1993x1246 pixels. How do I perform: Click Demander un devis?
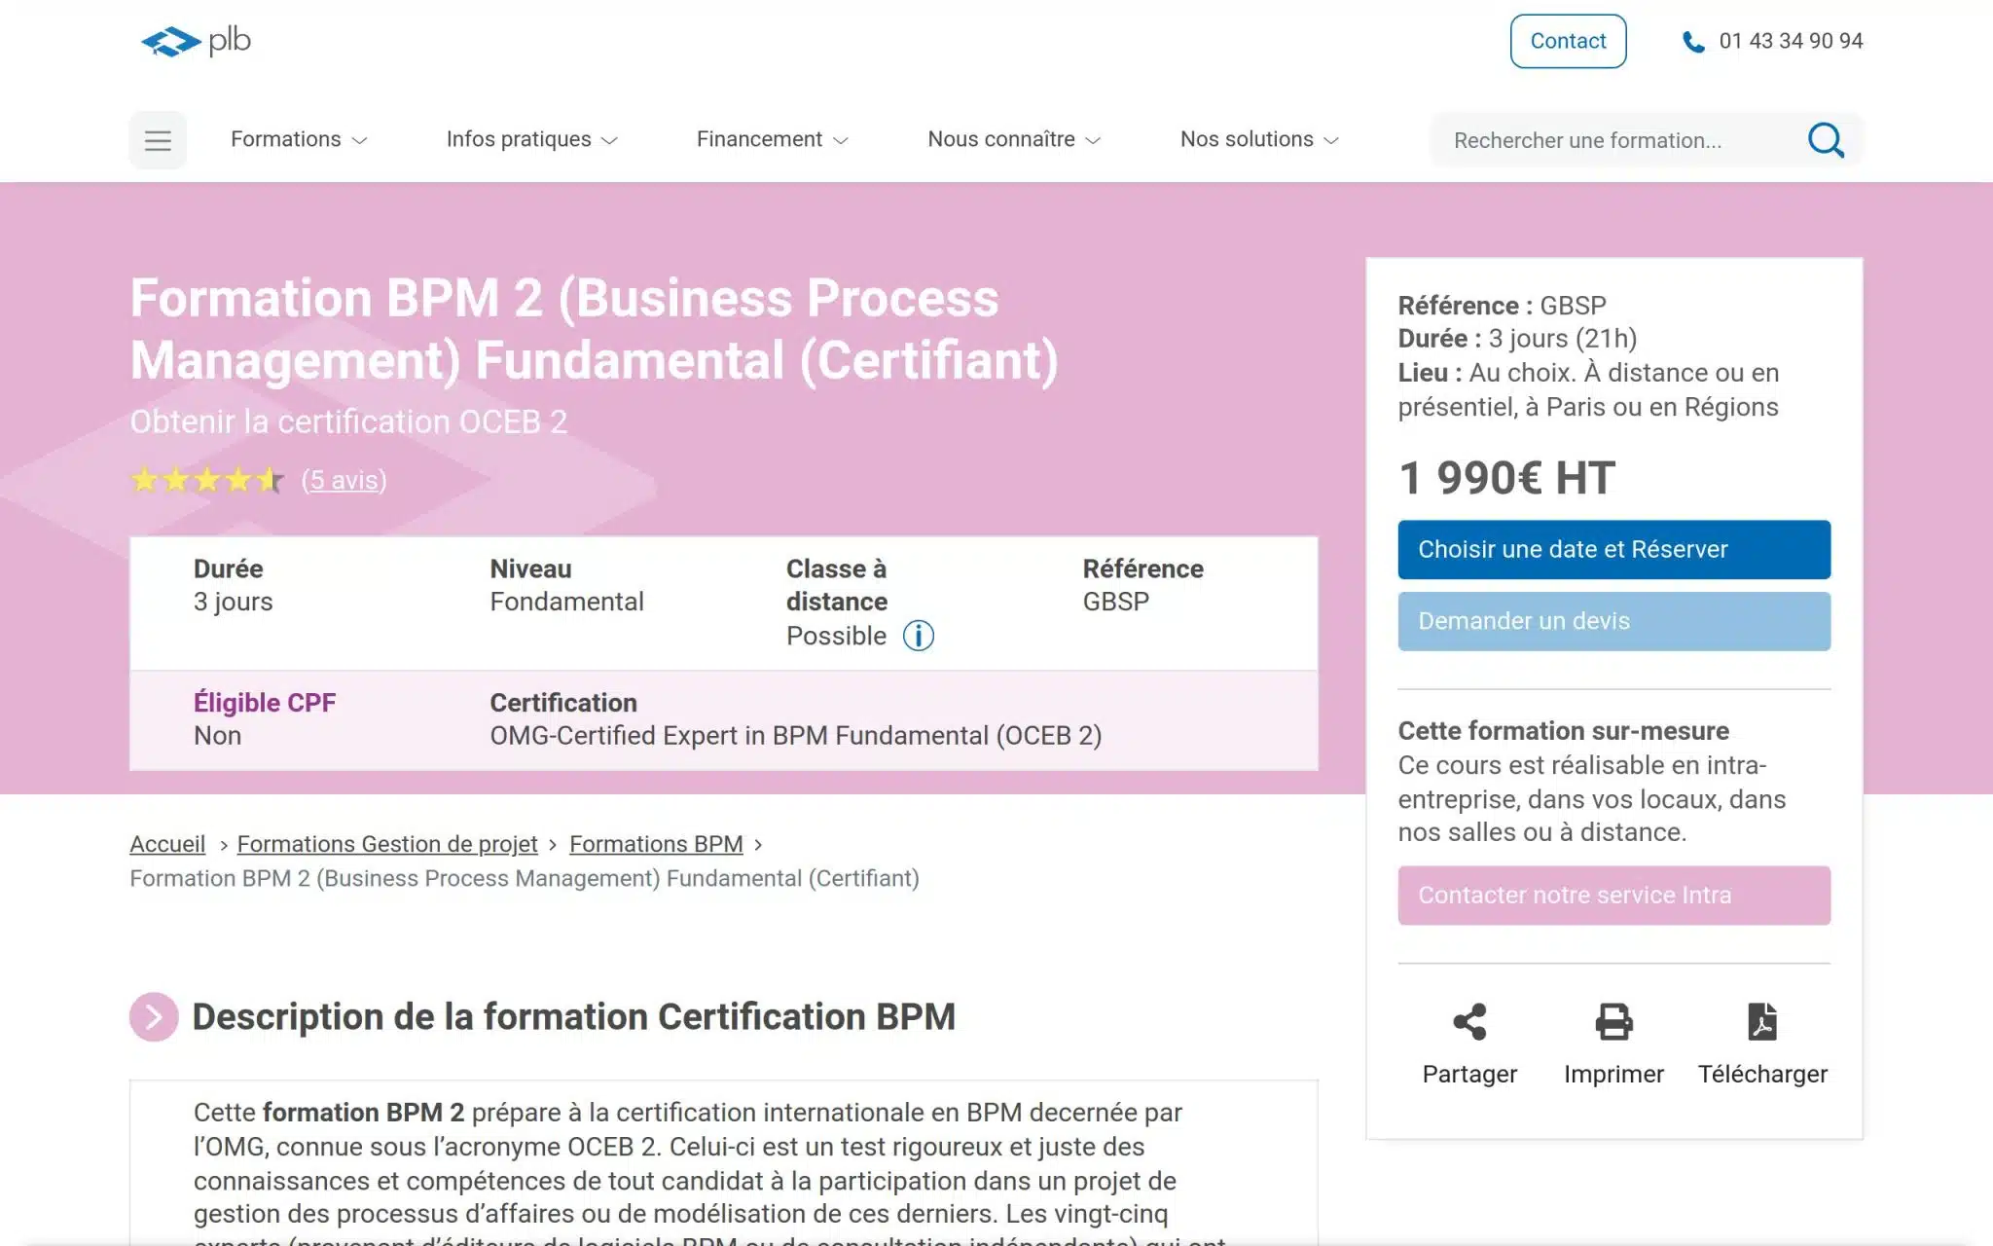1613,621
